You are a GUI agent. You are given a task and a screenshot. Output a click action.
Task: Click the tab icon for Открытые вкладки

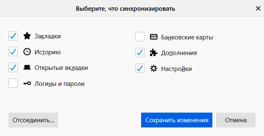[x=27, y=68]
